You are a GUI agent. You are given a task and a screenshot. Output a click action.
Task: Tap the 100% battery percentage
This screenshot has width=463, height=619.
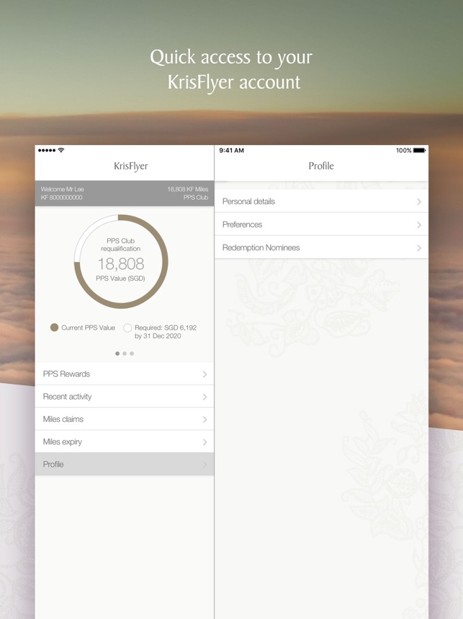403,150
